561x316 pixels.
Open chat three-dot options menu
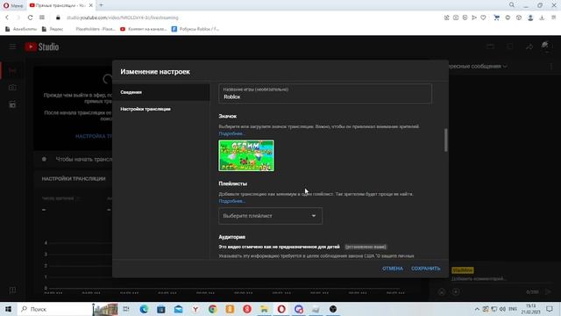551,67
